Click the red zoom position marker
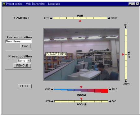The height and width of the screenshot is (115, 140). coord(81,87)
